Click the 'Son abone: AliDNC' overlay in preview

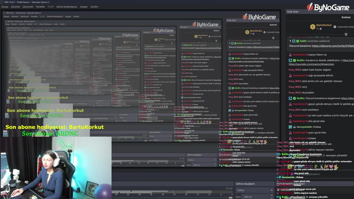(50, 133)
